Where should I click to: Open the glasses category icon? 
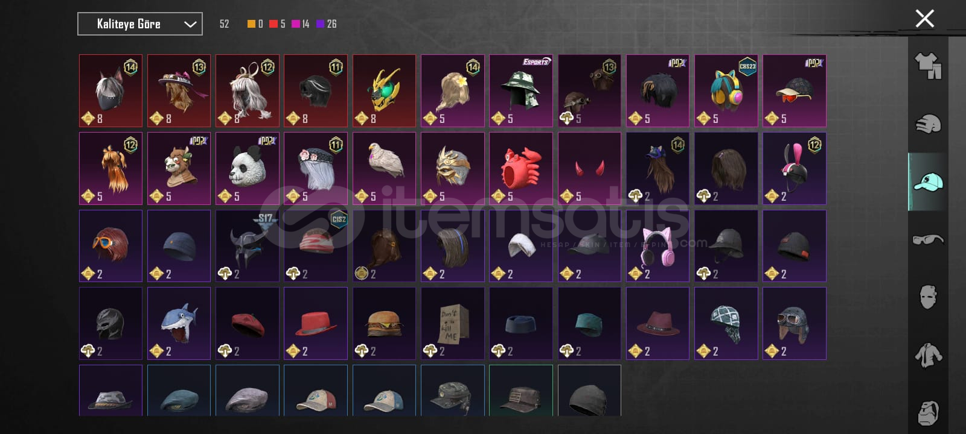[927, 240]
